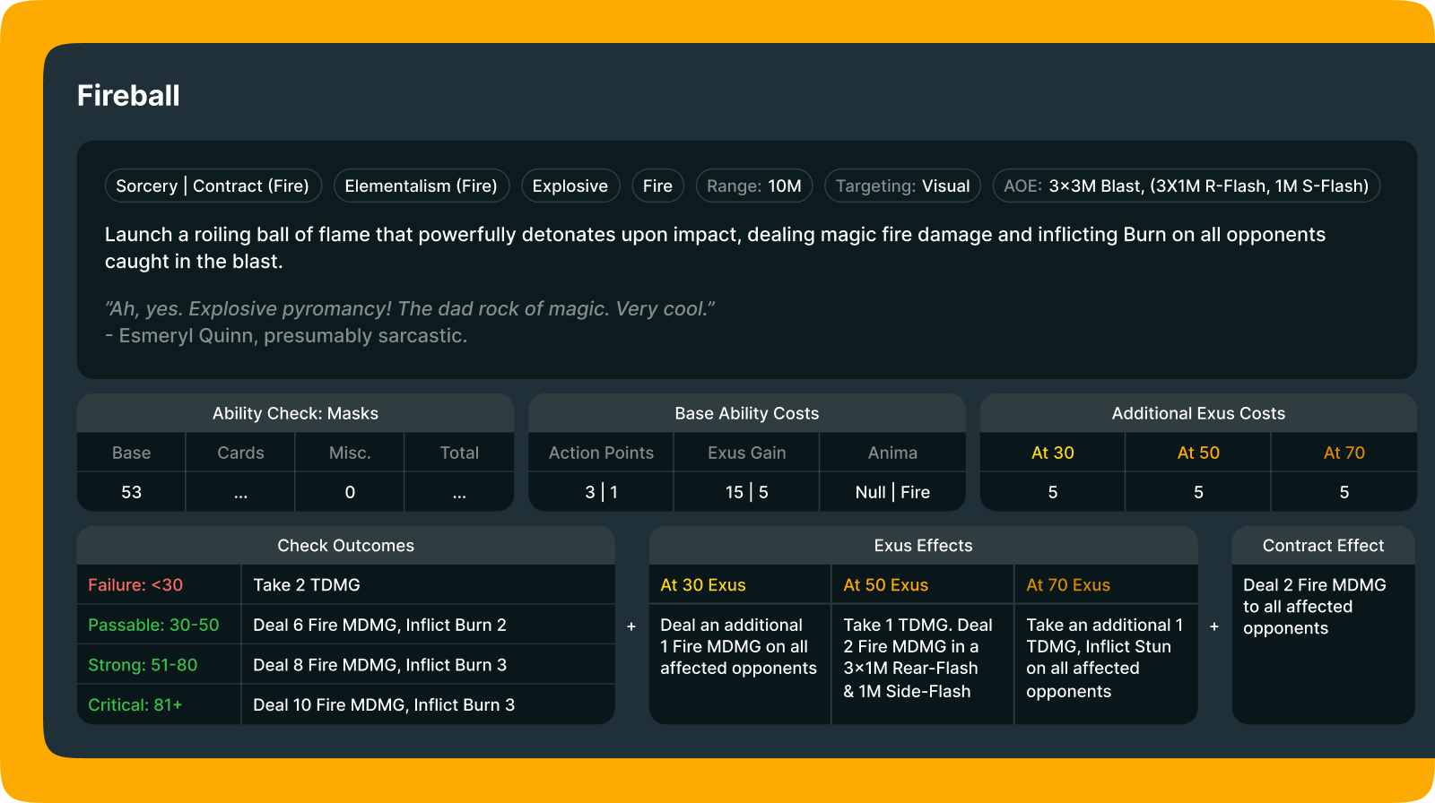Click the ability description starting with Launch
This screenshot has width=1435, height=803.
point(715,247)
